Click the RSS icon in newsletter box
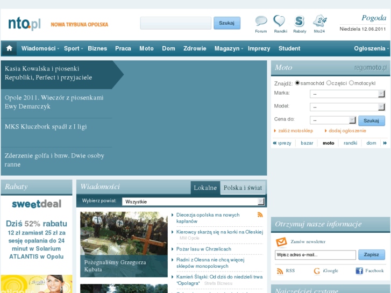The image size is (391, 293). pyautogui.click(x=280, y=271)
